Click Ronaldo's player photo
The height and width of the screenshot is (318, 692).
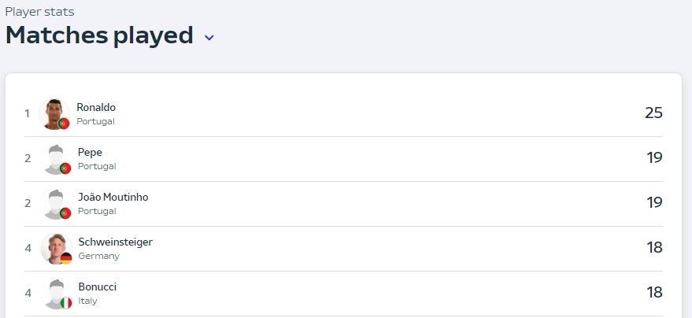[54, 114]
